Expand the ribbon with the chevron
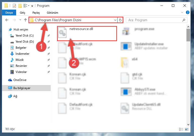The height and width of the screenshot is (136, 194). (182, 12)
